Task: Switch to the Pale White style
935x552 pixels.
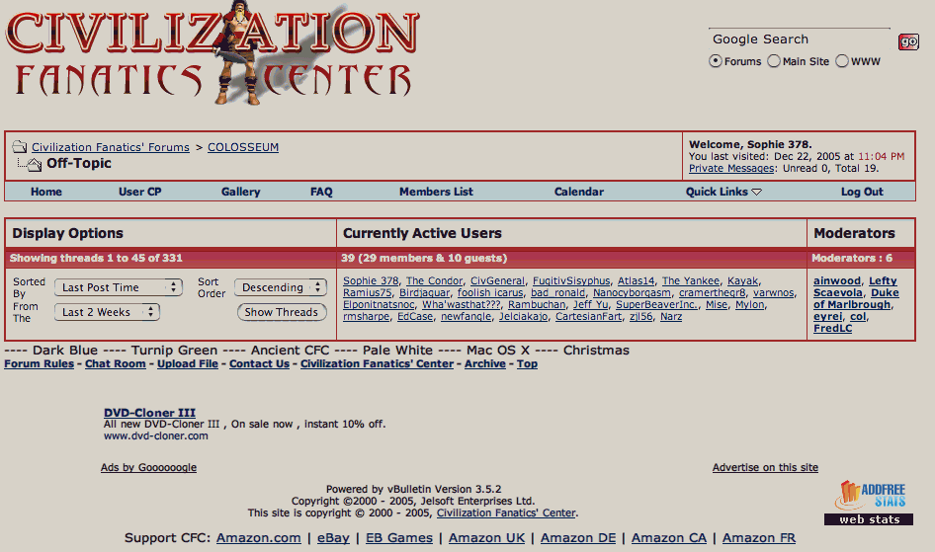Action: (397, 351)
